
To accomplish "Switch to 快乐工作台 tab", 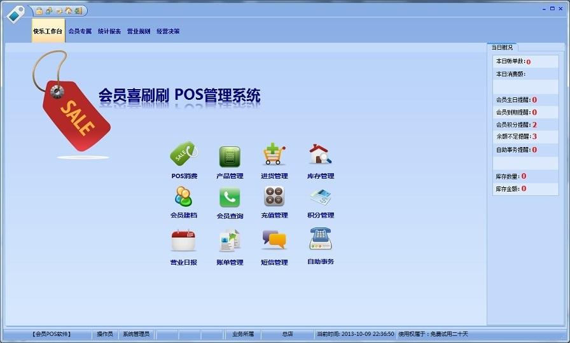I will 48,31.
